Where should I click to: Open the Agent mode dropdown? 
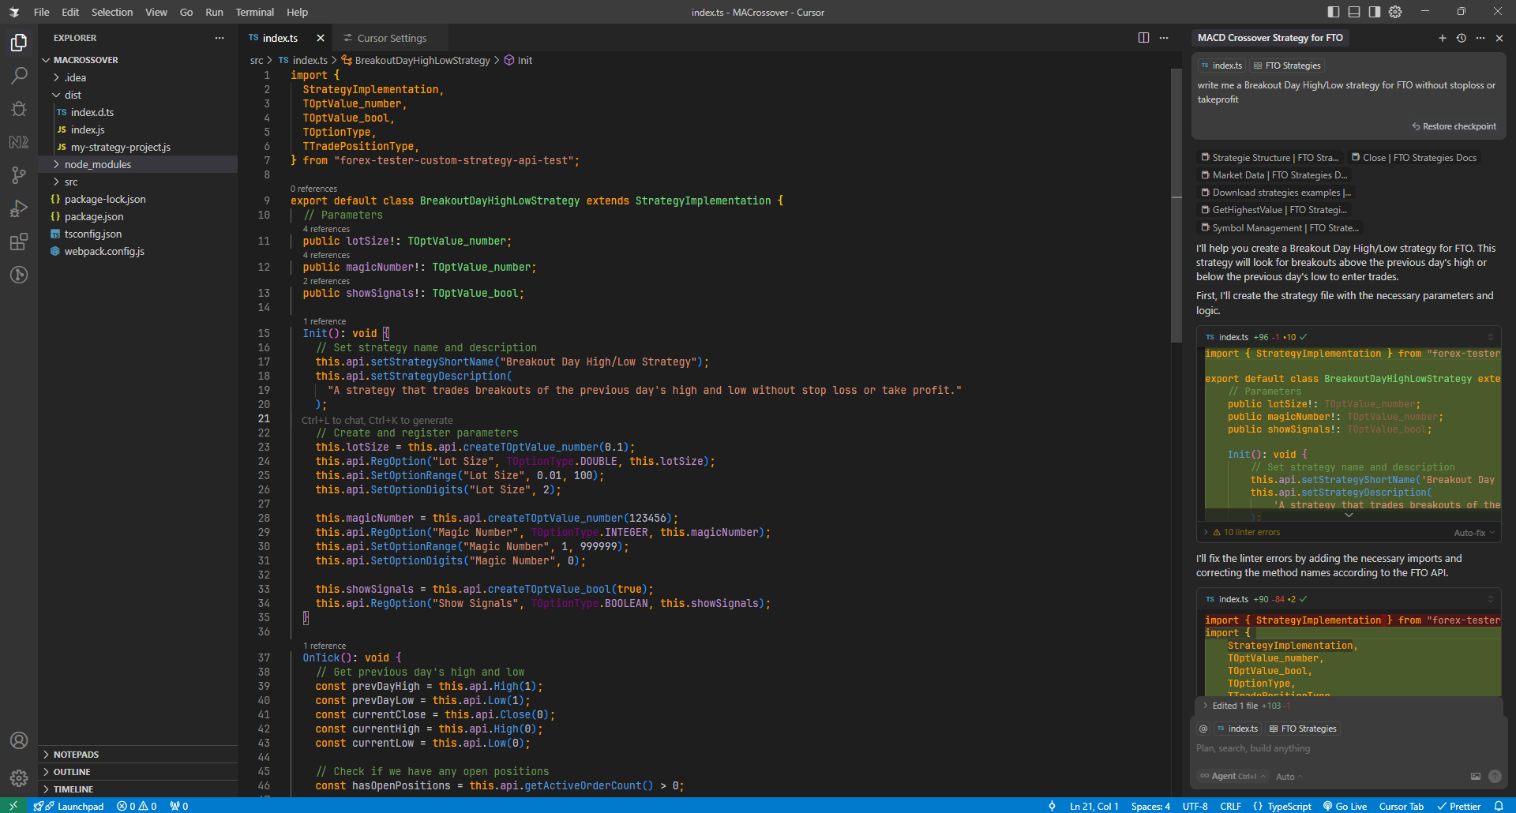click(x=1233, y=776)
